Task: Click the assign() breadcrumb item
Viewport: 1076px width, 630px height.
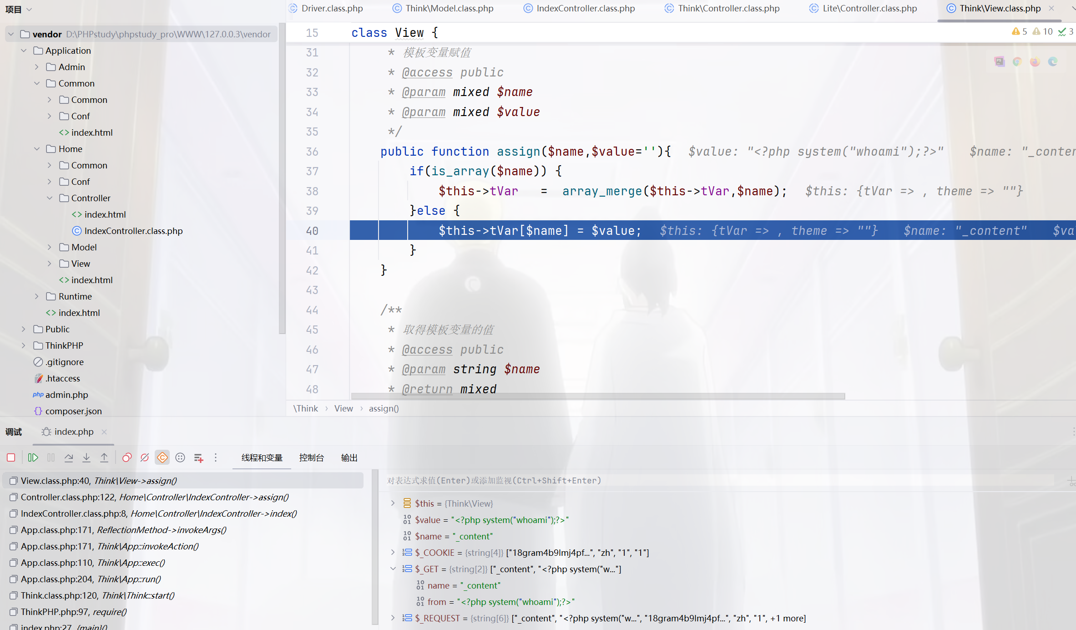Action: (384, 408)
